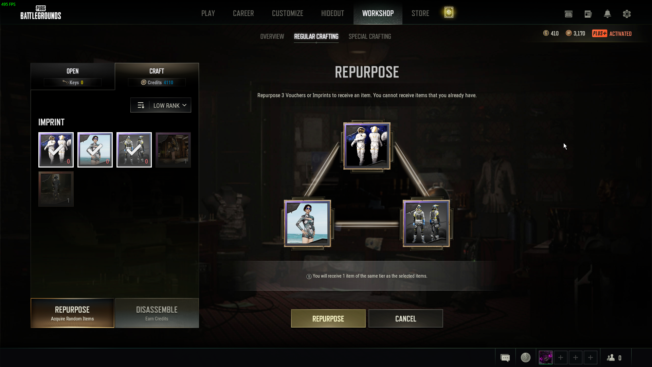
Task: Open the OPEN keys tab
Action: click(x=73, y=76)
